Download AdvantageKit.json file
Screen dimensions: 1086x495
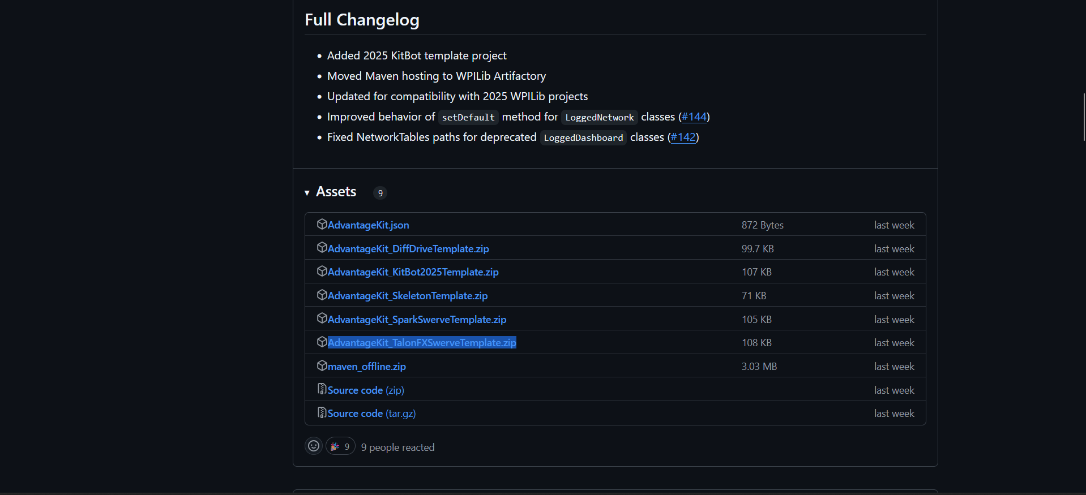tap(369, 225)
